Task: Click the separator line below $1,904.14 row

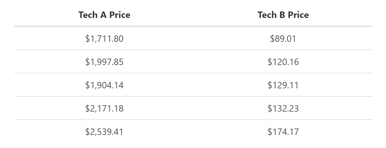Action: click(x=193, y=96)
